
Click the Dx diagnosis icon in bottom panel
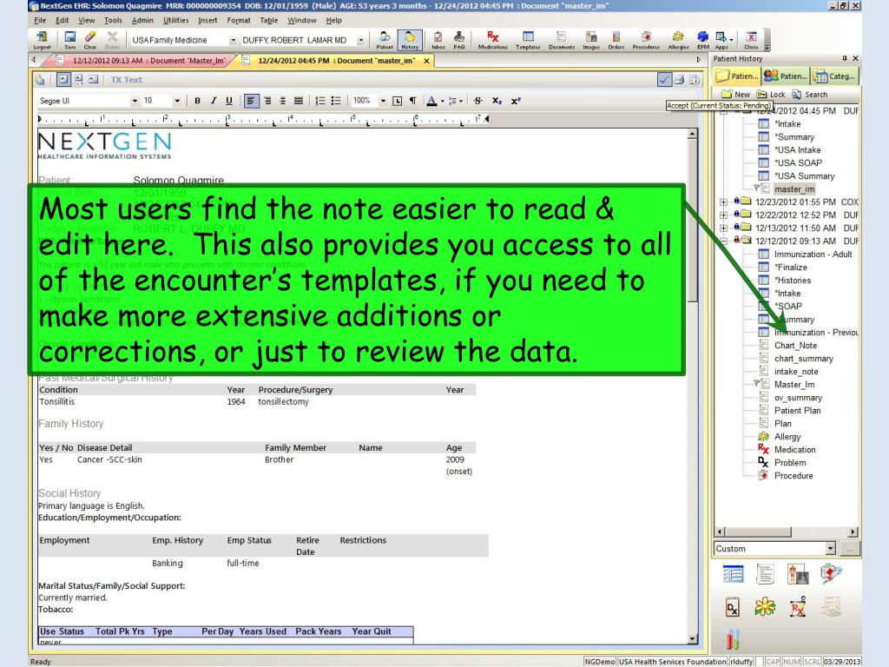733,607
